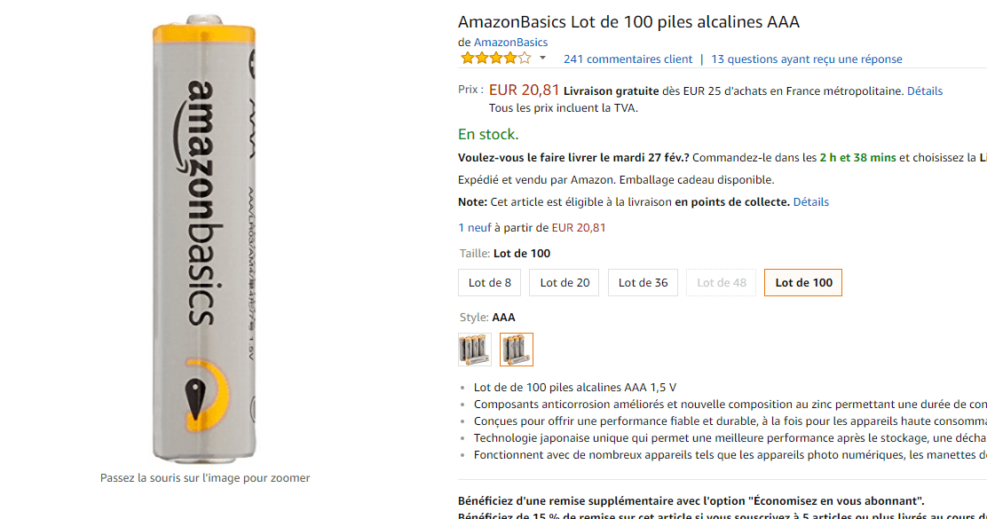Select the Lot de 20 size option
987x519 pixels.
(x=564, y=282)
